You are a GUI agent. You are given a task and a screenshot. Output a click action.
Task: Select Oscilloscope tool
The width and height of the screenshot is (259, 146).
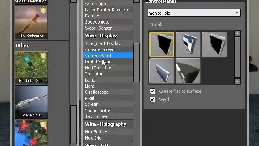pyautogui.click(x=108, y=92)
